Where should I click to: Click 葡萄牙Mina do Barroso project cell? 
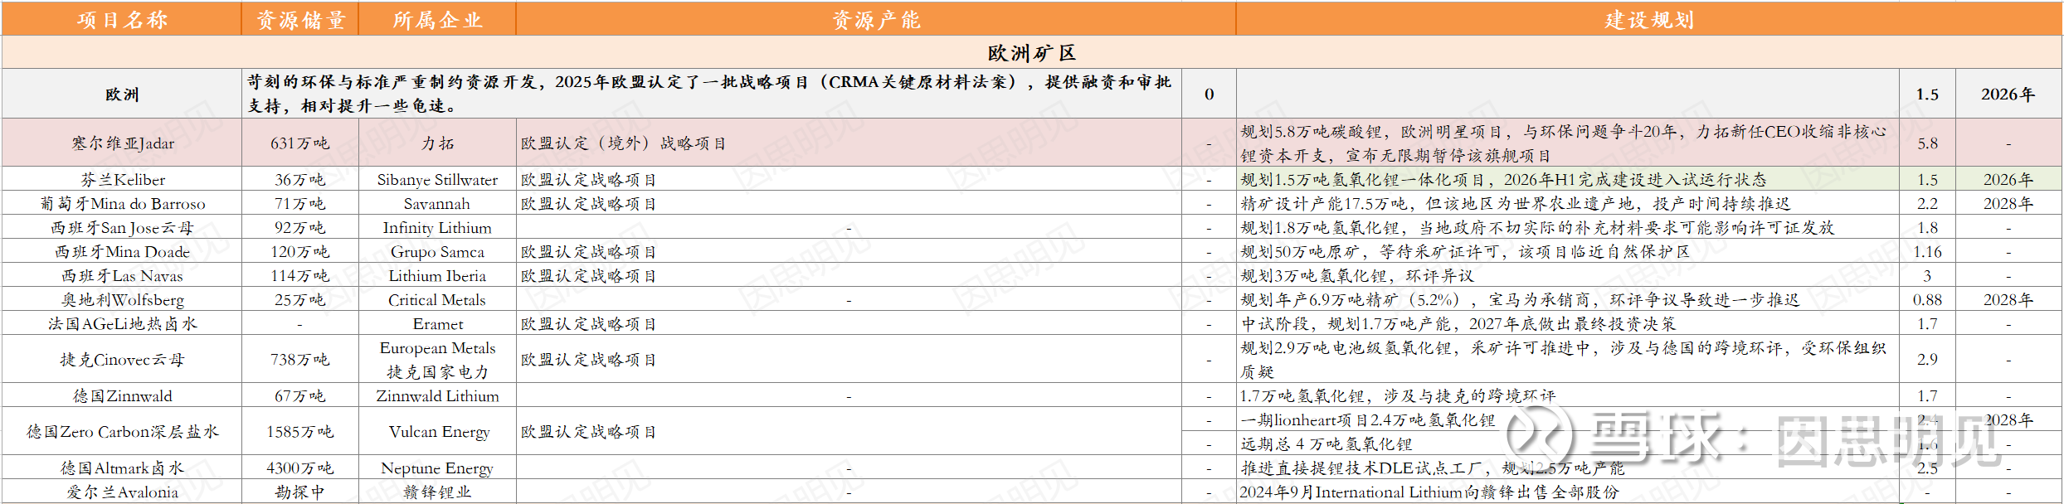121,203
